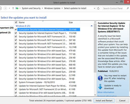
Task: Click the Cancel button
Action: click(x=122, y=101)
